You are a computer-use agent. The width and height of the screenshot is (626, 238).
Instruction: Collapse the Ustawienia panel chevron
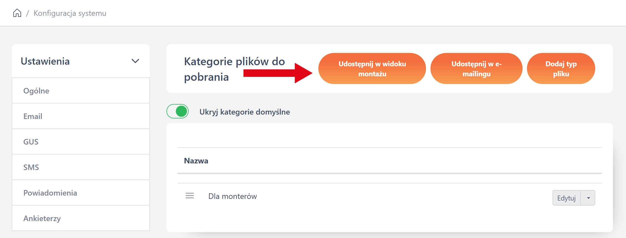click(135, 61)
